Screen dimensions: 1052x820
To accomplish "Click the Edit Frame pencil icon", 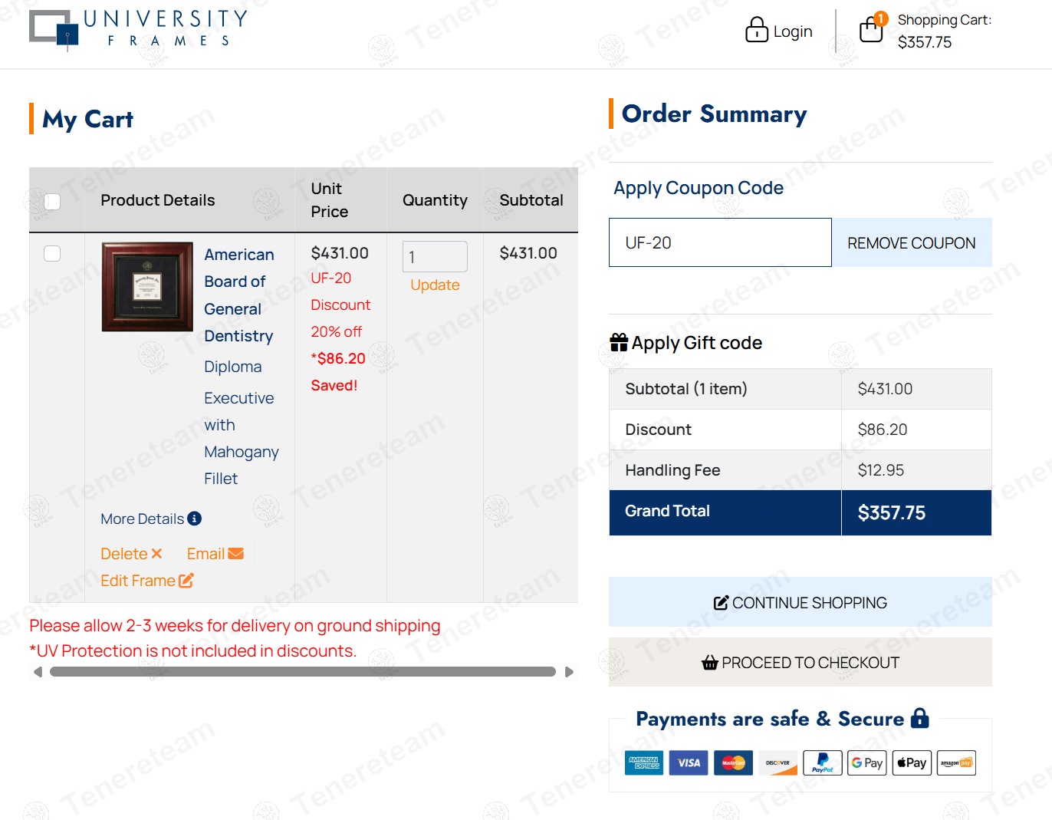I will click(x=186, y=581).
